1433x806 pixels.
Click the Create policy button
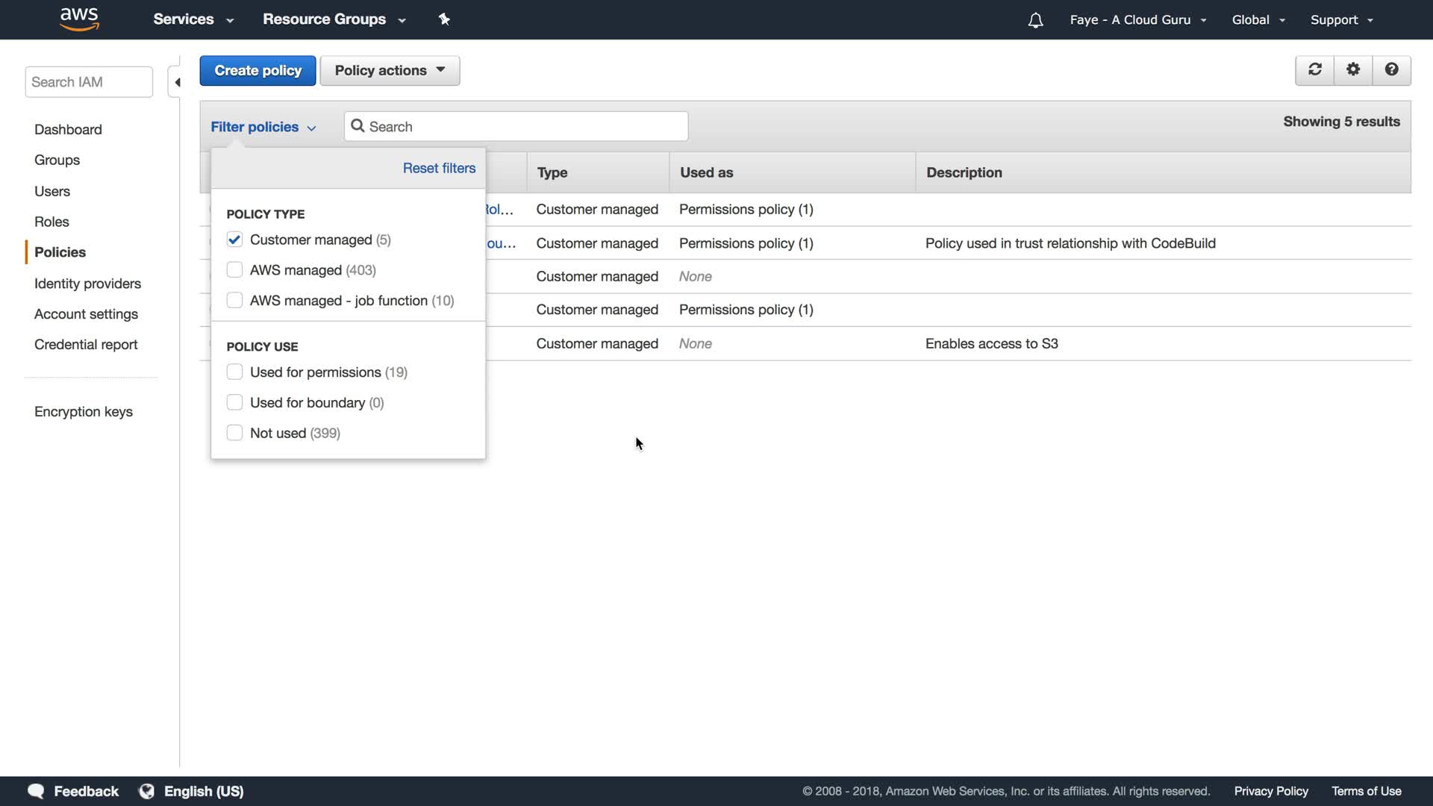point(257,70)
